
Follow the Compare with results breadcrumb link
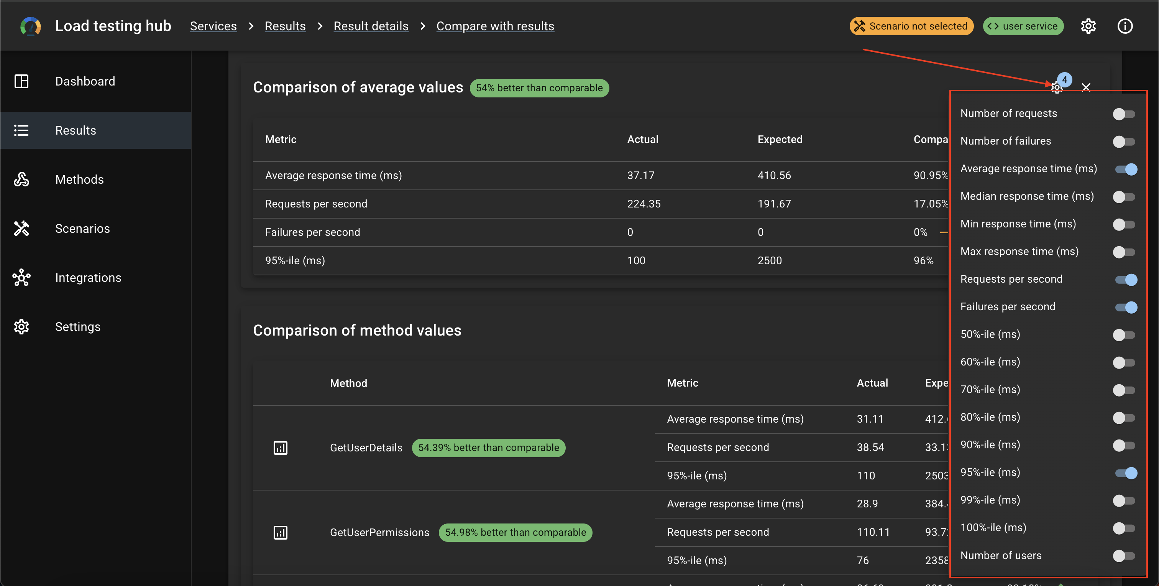coord(495,26)
